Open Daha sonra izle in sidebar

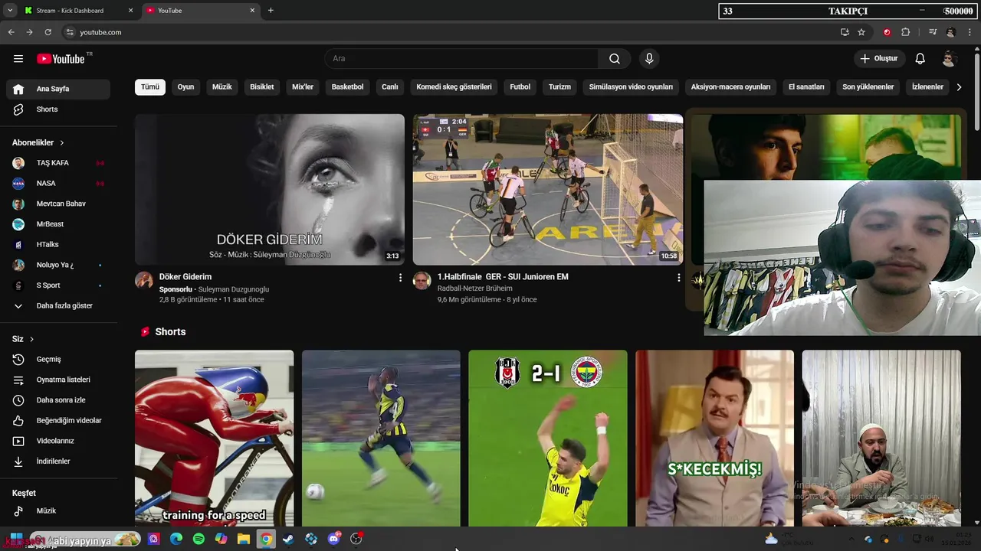click(58, 399)
